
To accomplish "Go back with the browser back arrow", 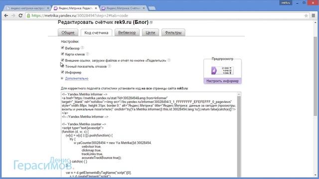I will coord(6,15).
